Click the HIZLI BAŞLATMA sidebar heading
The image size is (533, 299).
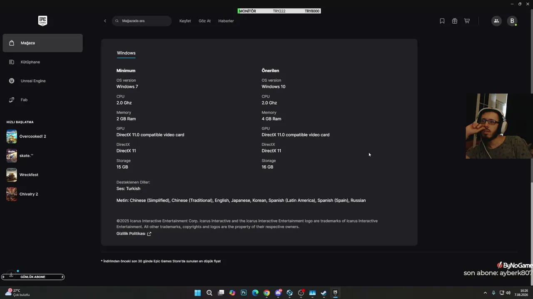point(20,122)
